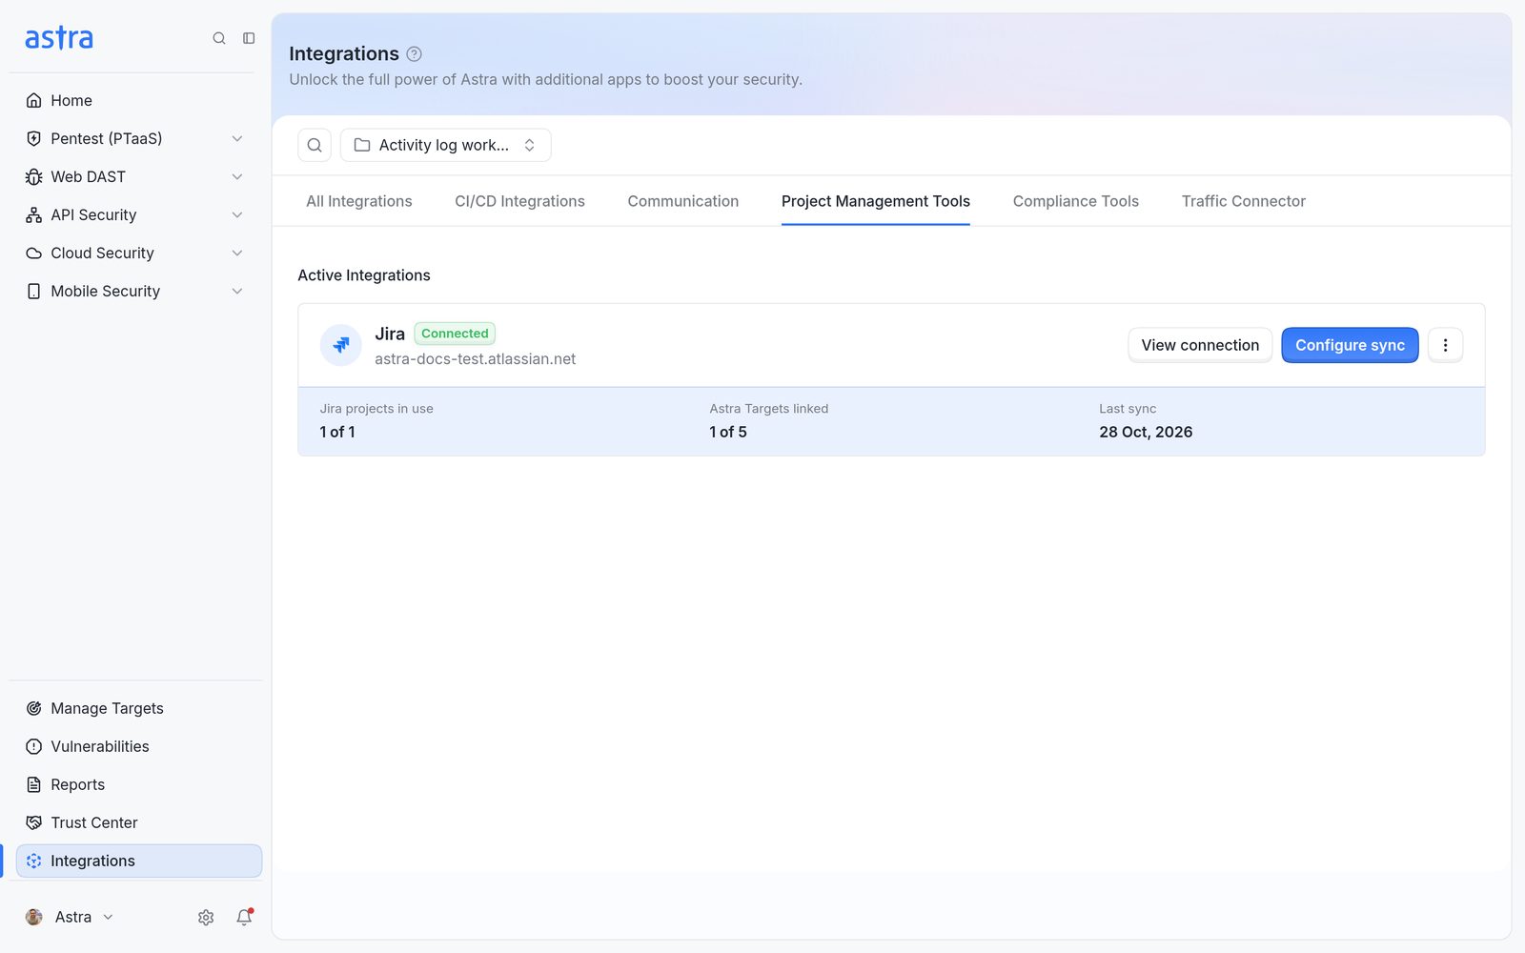The image size is (1525, 953).
Task: Open Trust Center page
Action: (x=138, y=822)
